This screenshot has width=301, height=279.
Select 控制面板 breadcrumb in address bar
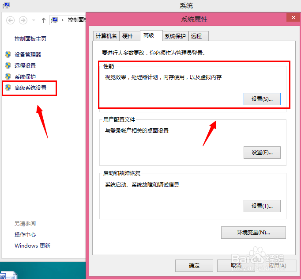pyautogui.click(x=76, y=20)
